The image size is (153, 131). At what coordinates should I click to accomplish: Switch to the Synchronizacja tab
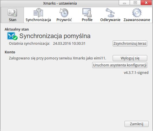coord(38,15)
